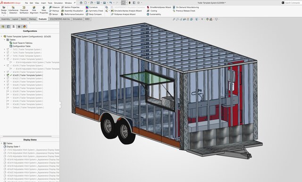Open Window menu
302x182 pixels.
68,3
